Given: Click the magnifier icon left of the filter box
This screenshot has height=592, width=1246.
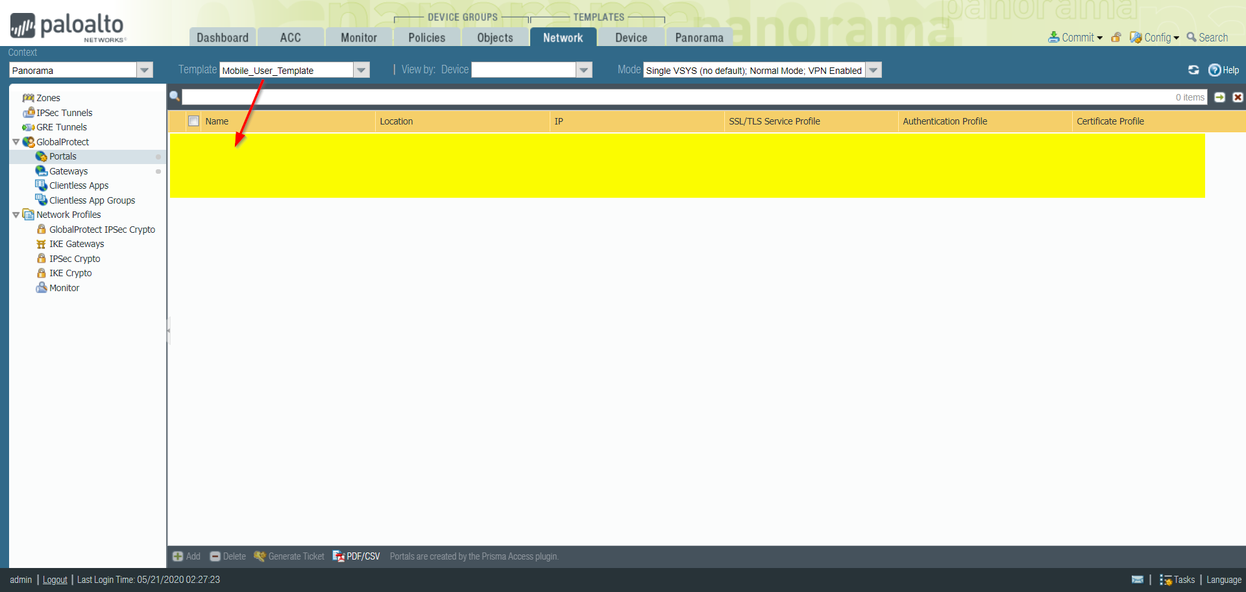Looking at the screenshot, I should click(x=175, y=97).
